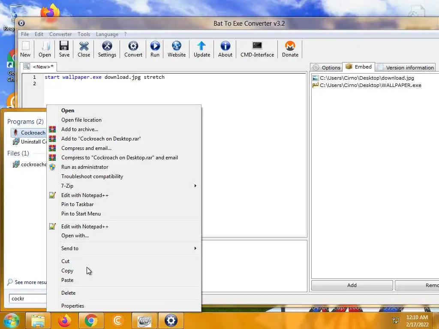Click the Donate Monero icon
The height and width of the screenshot is (329, 439).
click(x=290, y=49)
